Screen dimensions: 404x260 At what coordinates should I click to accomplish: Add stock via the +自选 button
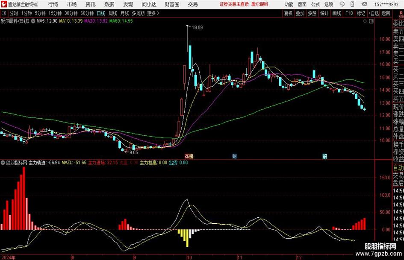pyautogui.click(x=373, y=13)
